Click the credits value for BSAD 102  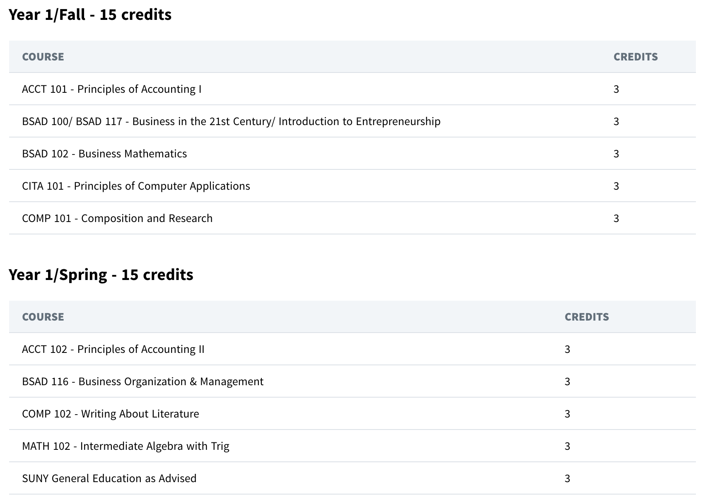pos(616,154)
